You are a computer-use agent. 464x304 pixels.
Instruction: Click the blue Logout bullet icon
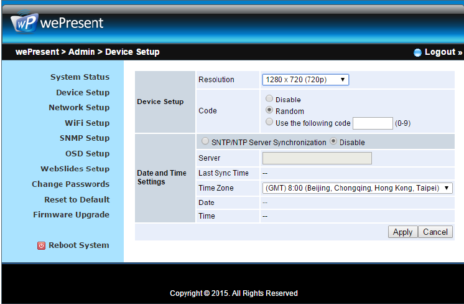[x=417, y=53]
